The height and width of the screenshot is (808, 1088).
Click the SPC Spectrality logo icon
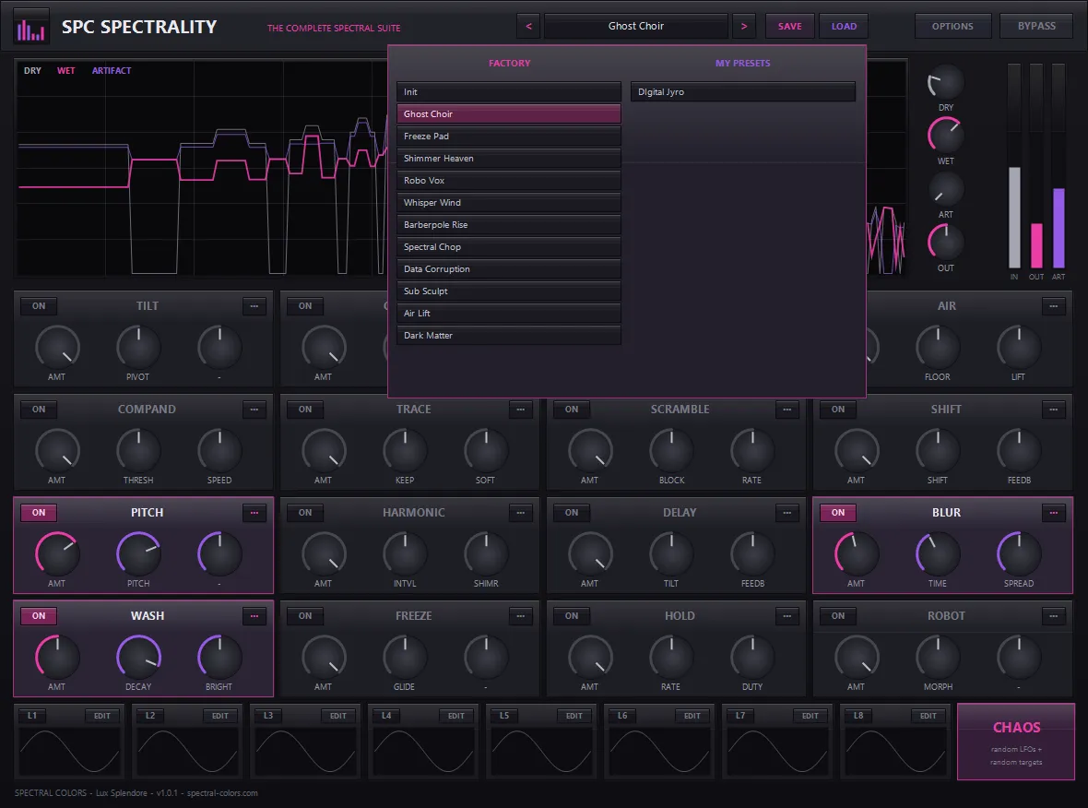30,27
